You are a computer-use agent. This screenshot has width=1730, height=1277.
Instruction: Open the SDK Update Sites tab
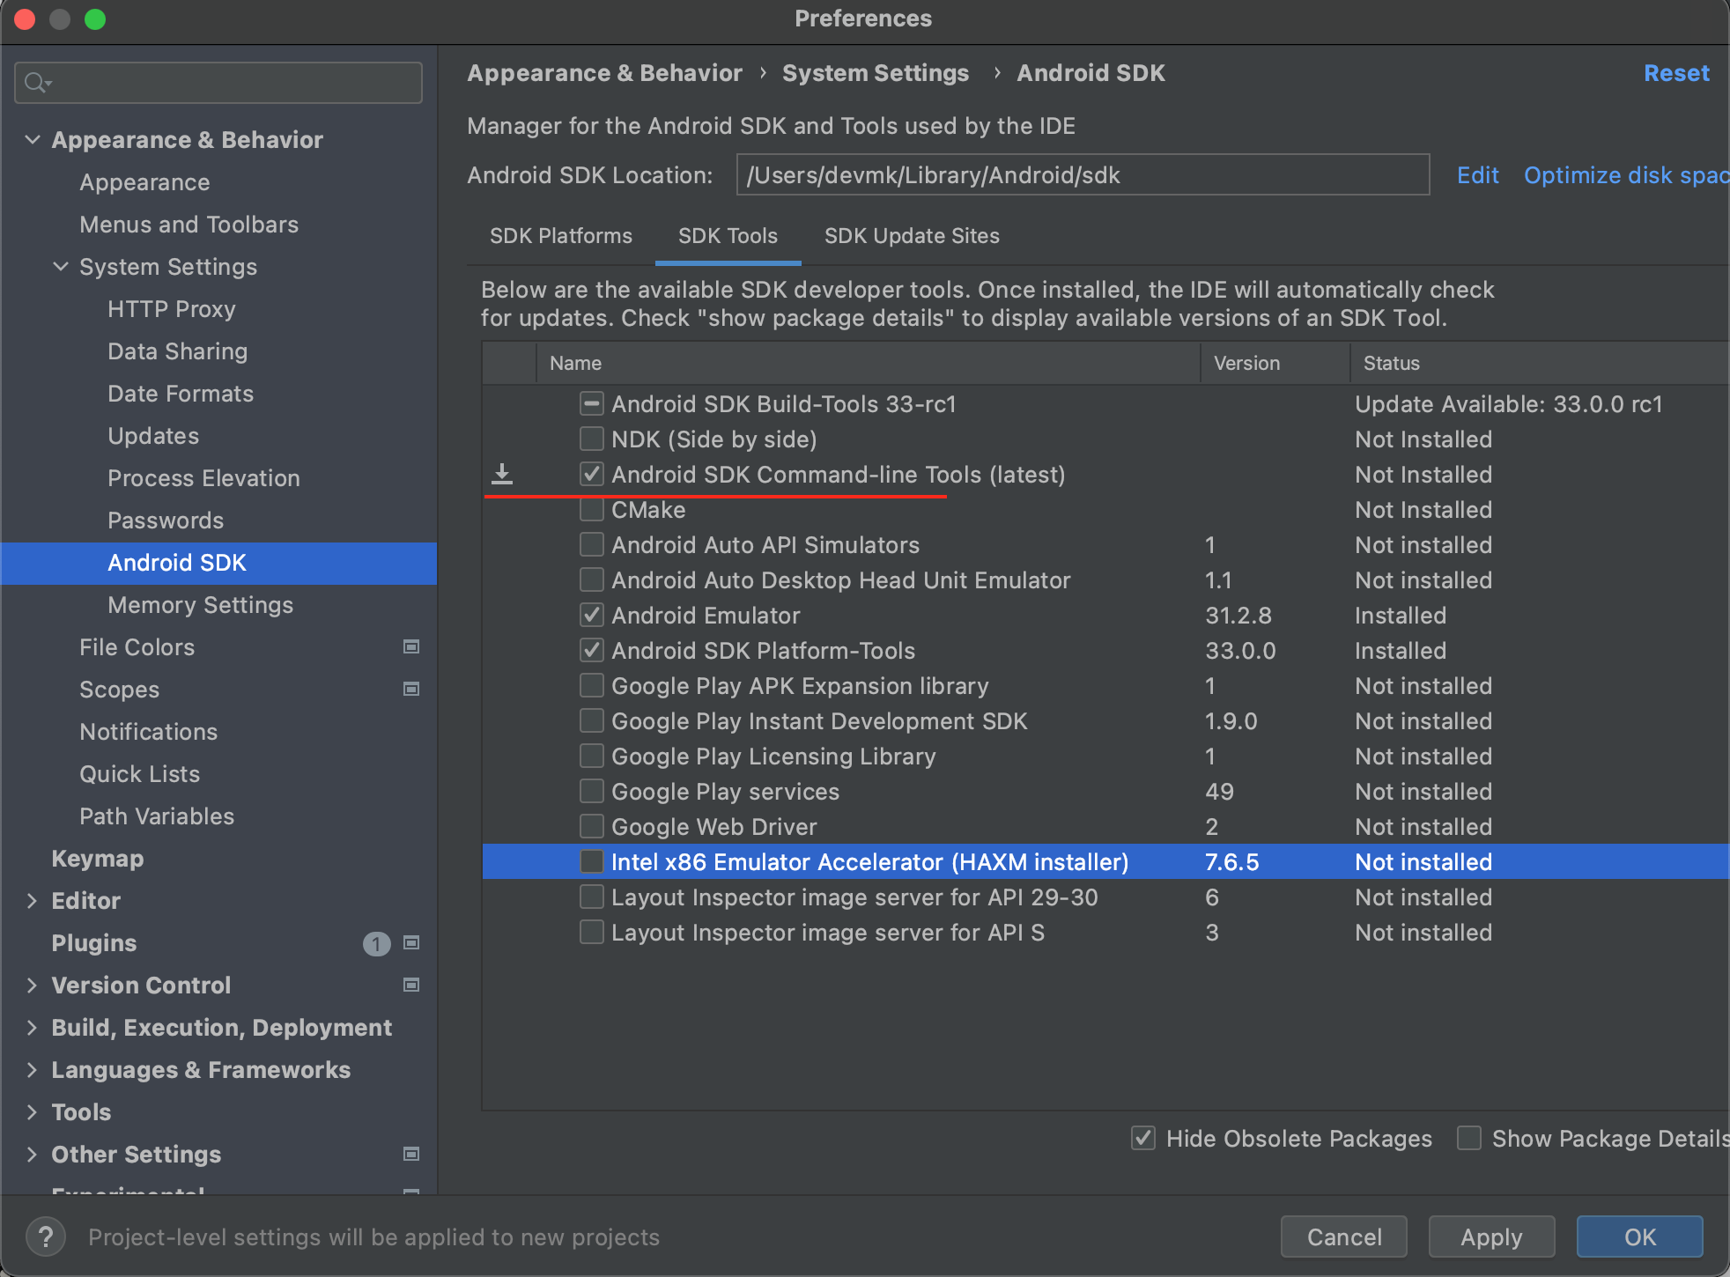(912, 236)
